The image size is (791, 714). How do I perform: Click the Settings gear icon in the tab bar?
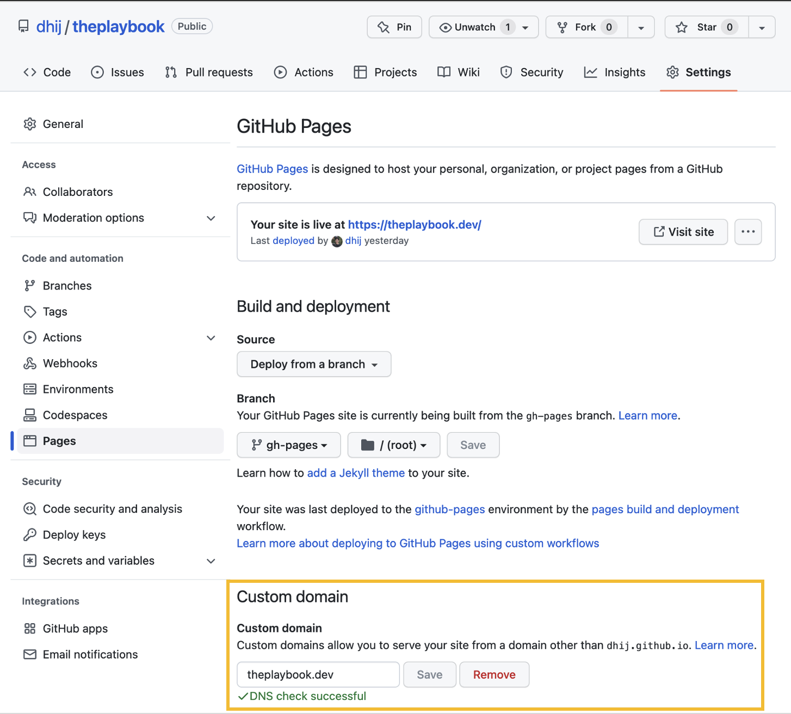point(672,72)
